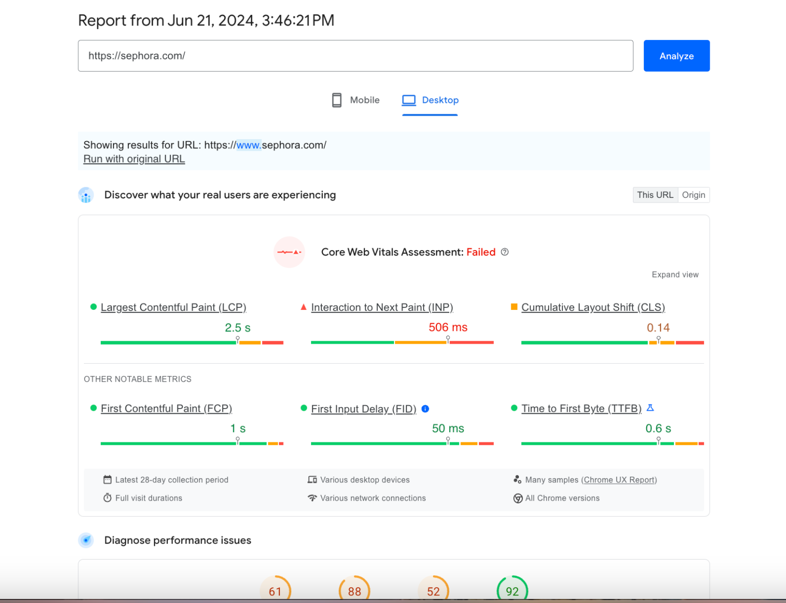The height and width of the screenshot is (603, 786).
Task: Select the Desktop tab
Action: point(430,100)
